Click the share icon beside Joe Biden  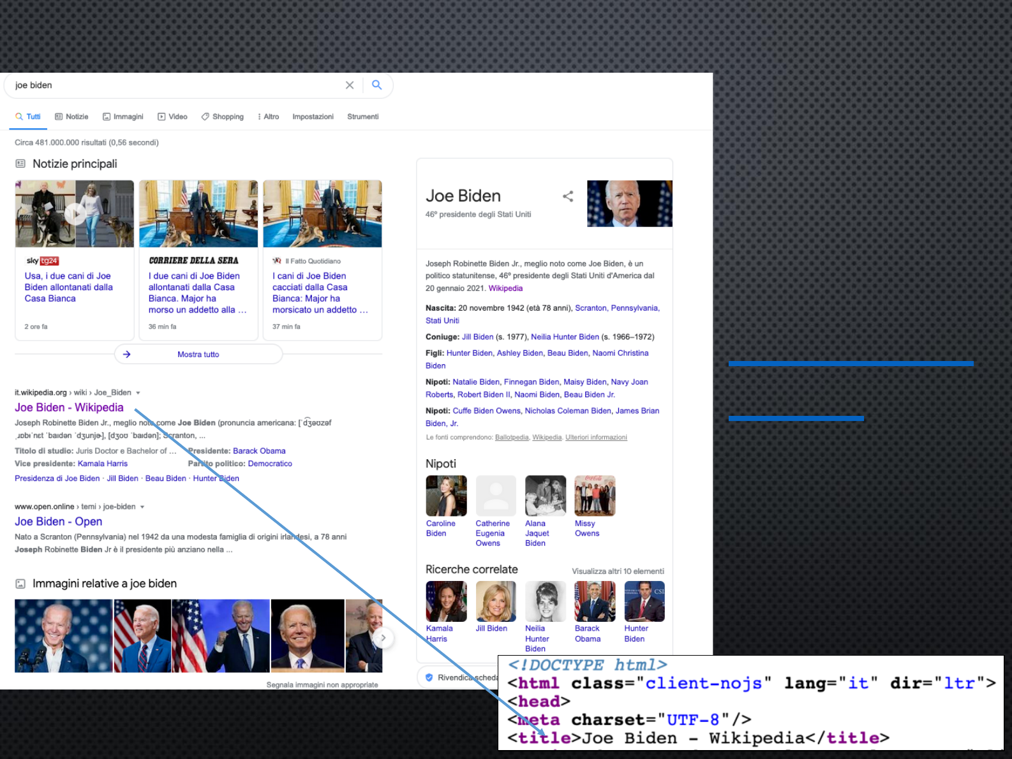click(568, 196)
